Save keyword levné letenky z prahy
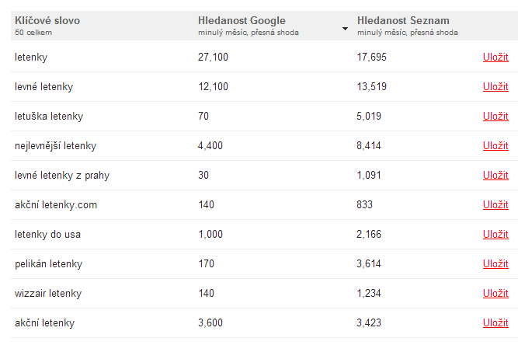This screenshot has width=518, height=345. point(495,175)
